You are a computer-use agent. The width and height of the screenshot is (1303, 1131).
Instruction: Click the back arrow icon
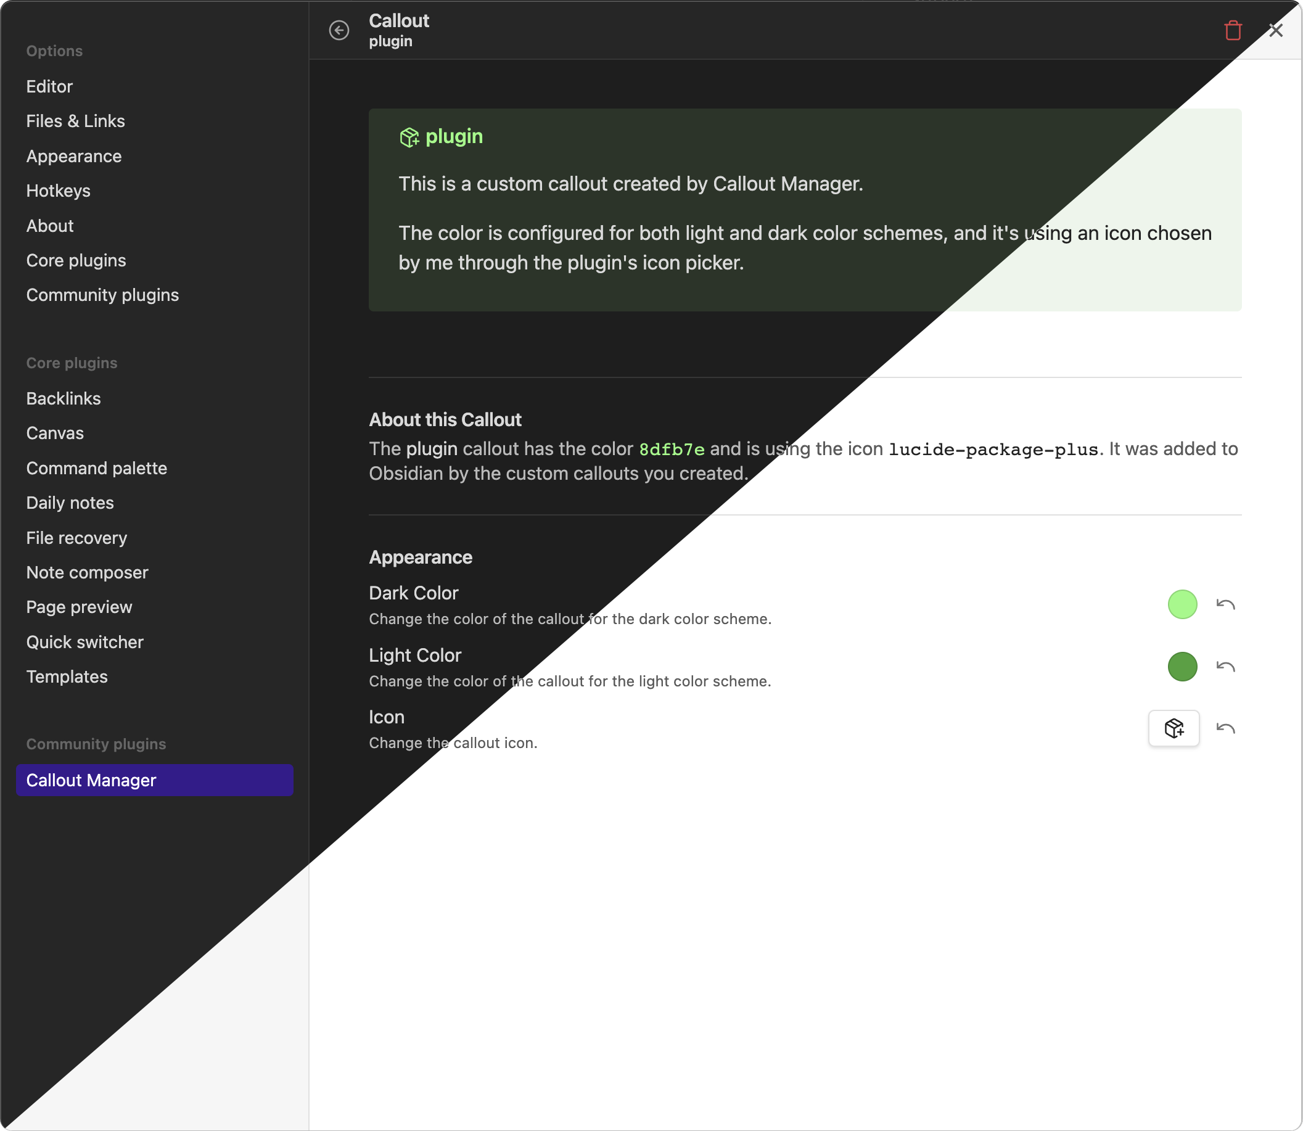[339, 30]
